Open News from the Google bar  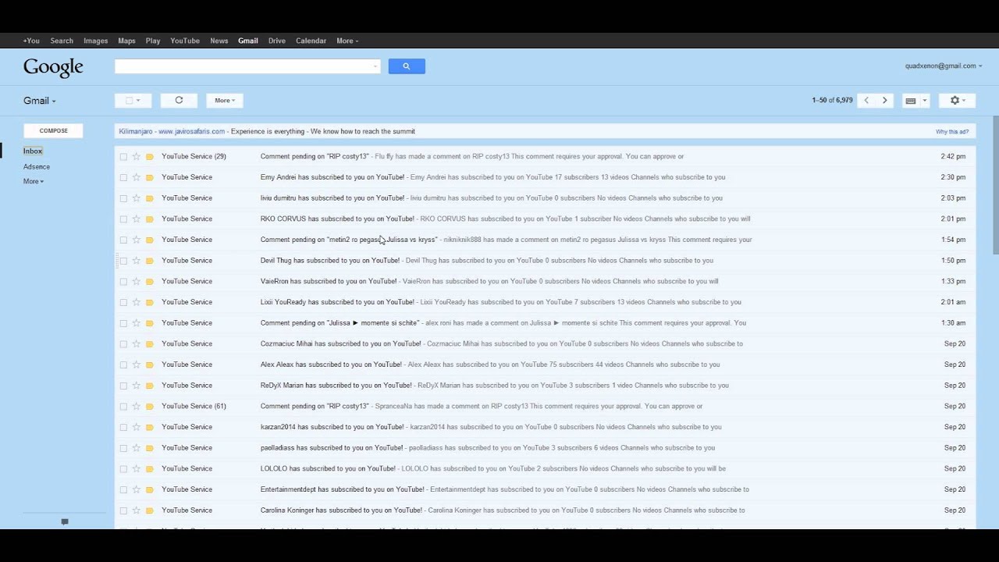coord(219,41)
